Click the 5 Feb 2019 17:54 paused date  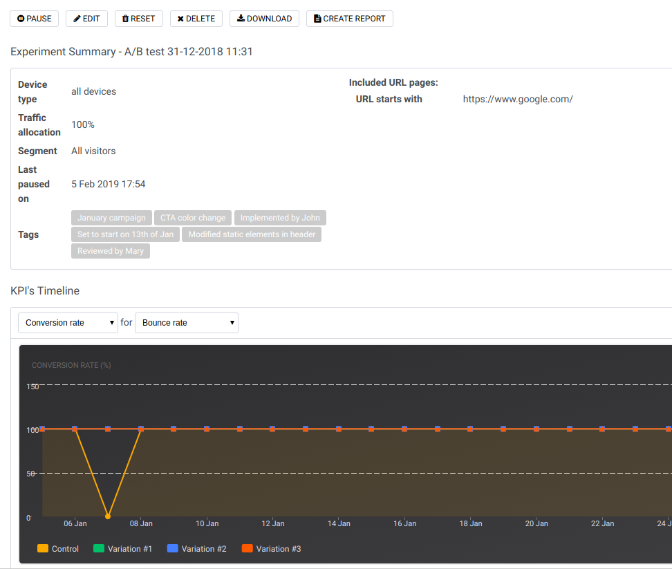(x=109, y=184)
